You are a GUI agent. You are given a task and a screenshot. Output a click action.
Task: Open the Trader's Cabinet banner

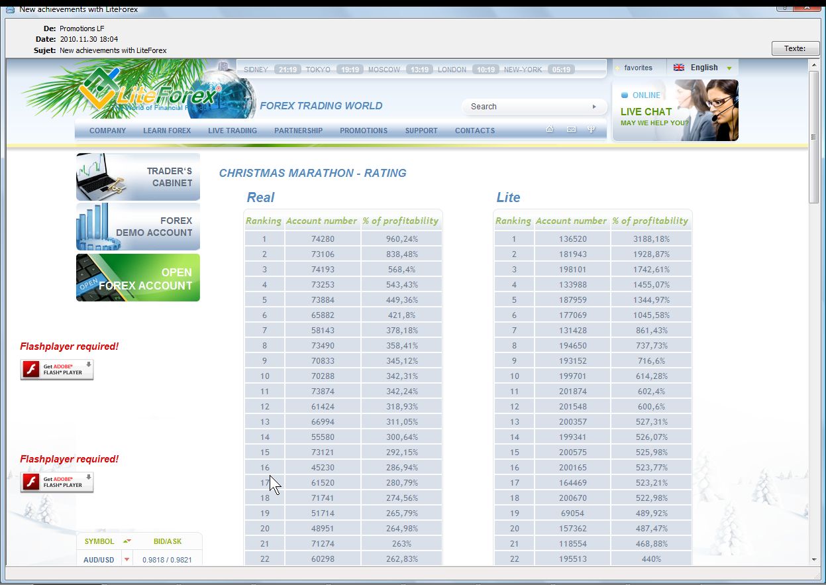[138, 177]
